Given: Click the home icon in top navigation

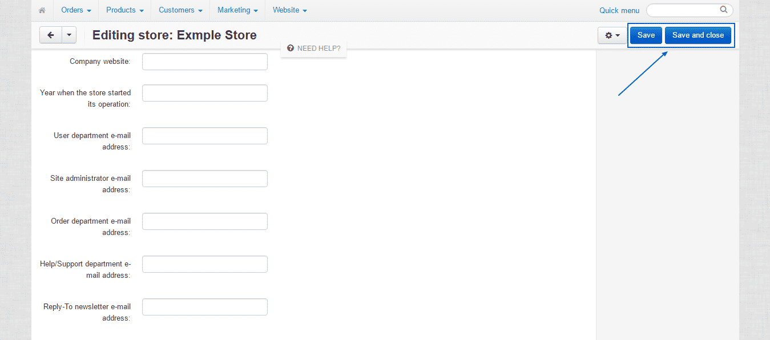Looking at the screenshot, I should (42, 10).
